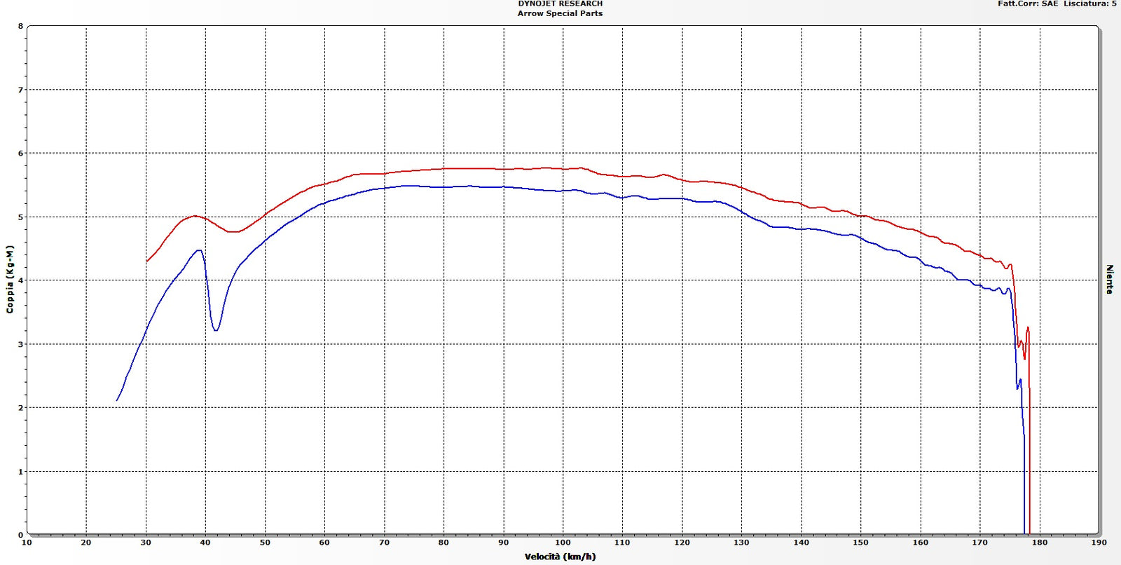Viewport: 1121px width, 565px height.
Task: Click the 170 speed tick label
Action: [x=979, y=543]
